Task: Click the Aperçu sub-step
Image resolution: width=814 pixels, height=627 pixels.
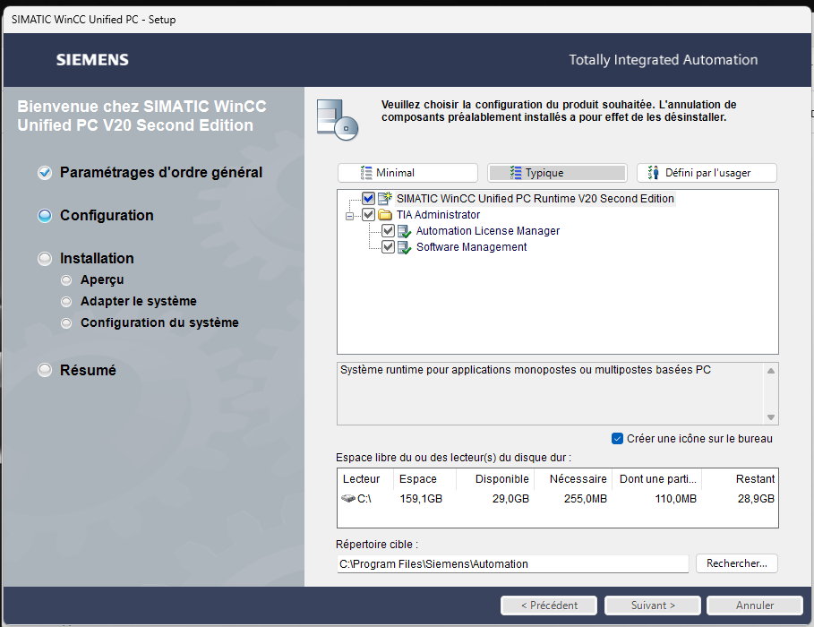Action: coord(102,280)
